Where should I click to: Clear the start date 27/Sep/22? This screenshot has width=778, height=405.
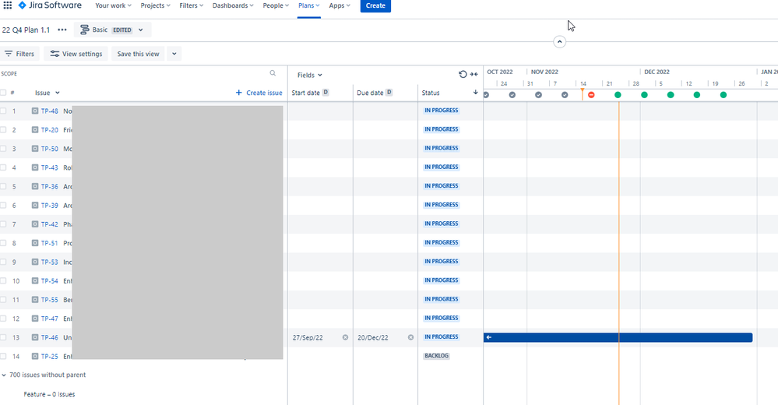coord(345,337)
